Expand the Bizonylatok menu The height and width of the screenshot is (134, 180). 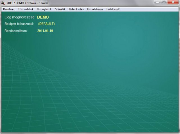[44, 9]
